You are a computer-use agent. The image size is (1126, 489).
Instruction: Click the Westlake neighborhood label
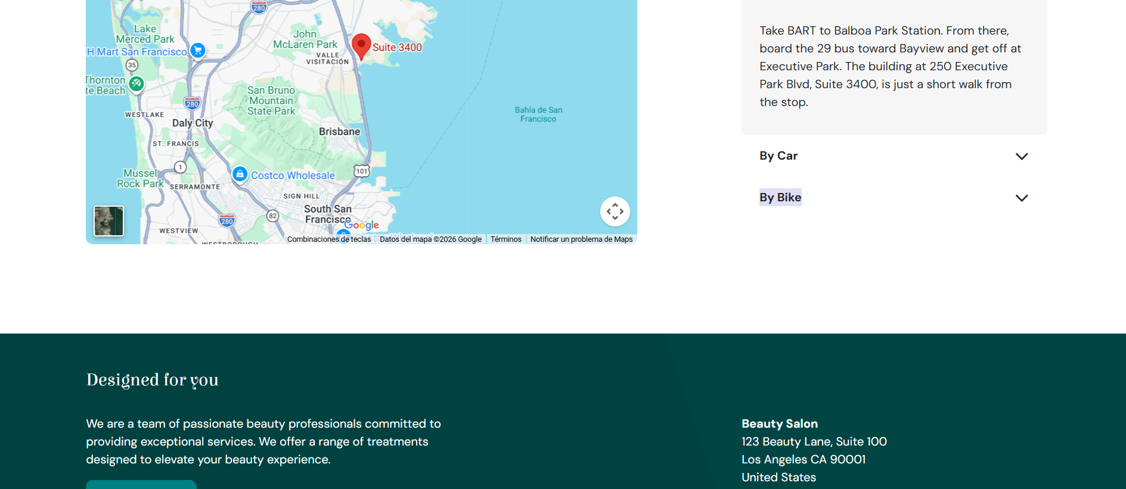[x=144, y=114]
